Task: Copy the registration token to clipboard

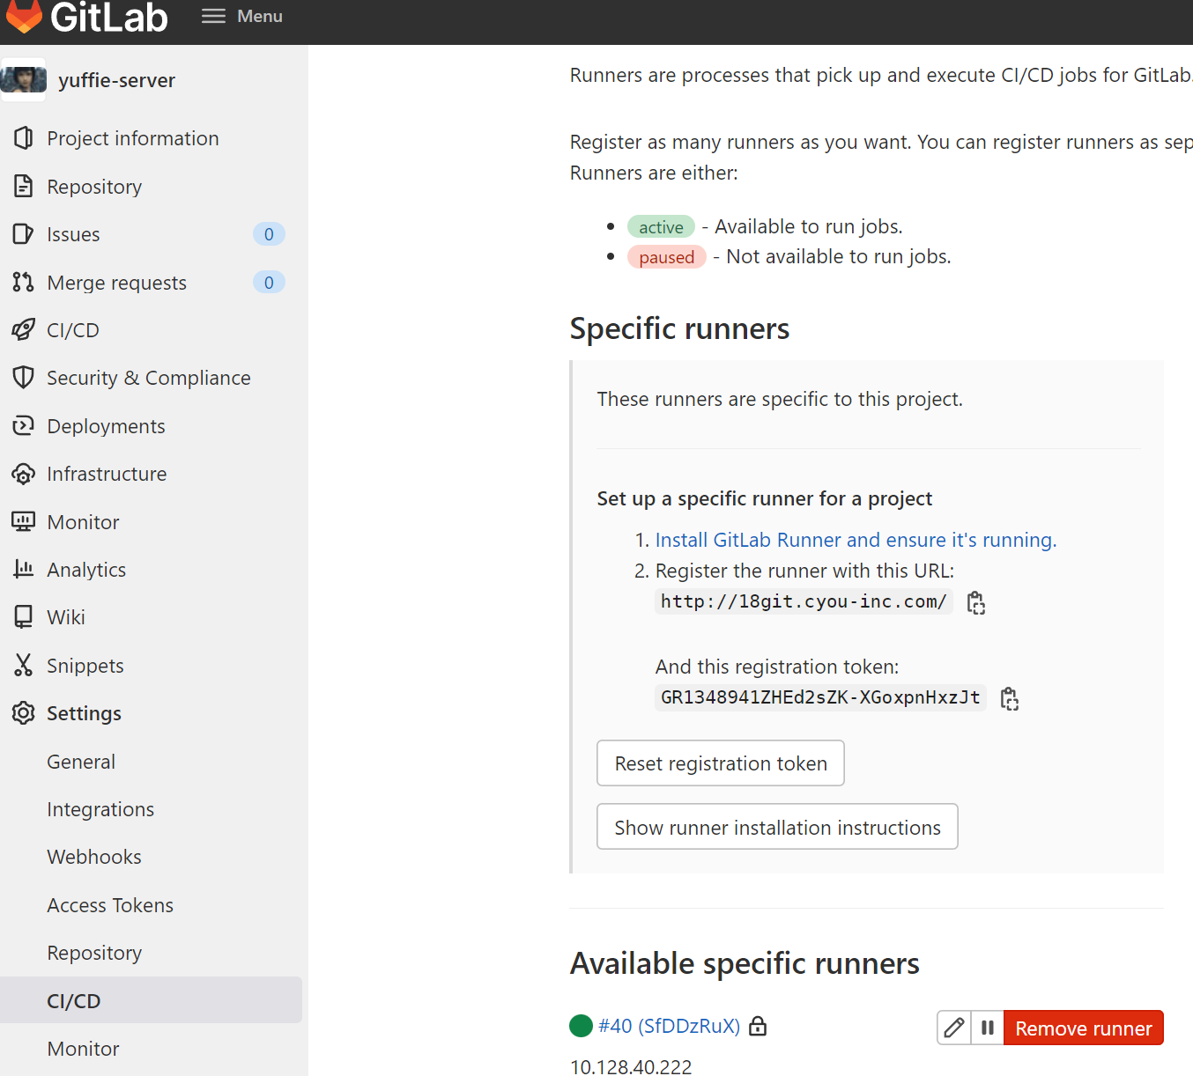Action: click(x=1010, y=699)
